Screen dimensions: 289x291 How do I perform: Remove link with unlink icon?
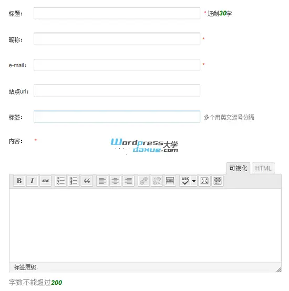pos(157,181)
